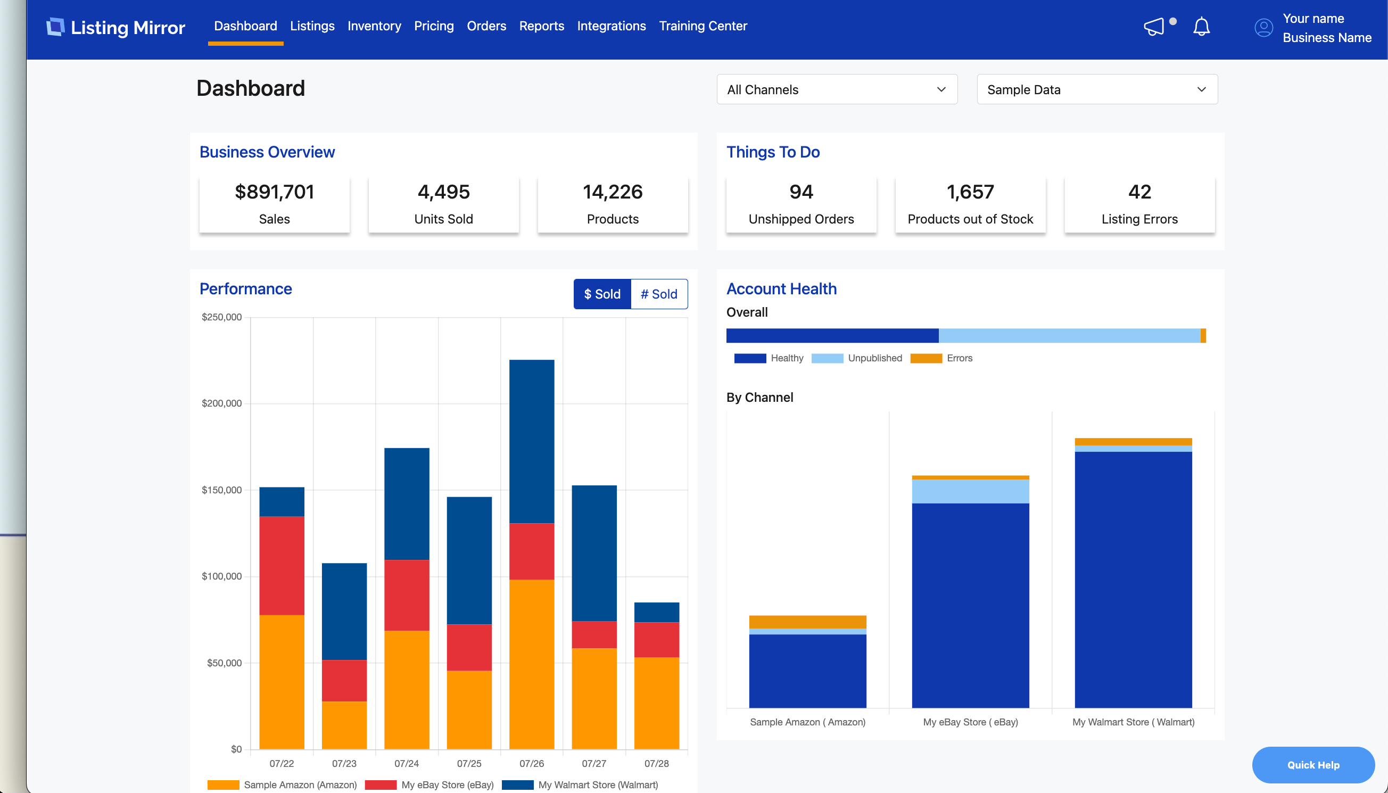Open the Unshipped Orders card

point(801,204)
